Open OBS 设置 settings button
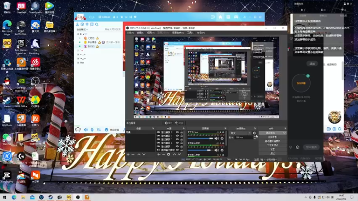Screen dimensions: 358x201 point(273,149)
